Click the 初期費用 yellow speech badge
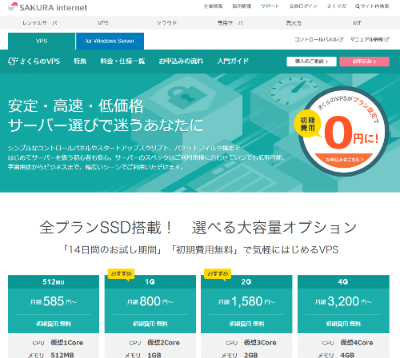This screenshot has height=358, width=400. 307,124
